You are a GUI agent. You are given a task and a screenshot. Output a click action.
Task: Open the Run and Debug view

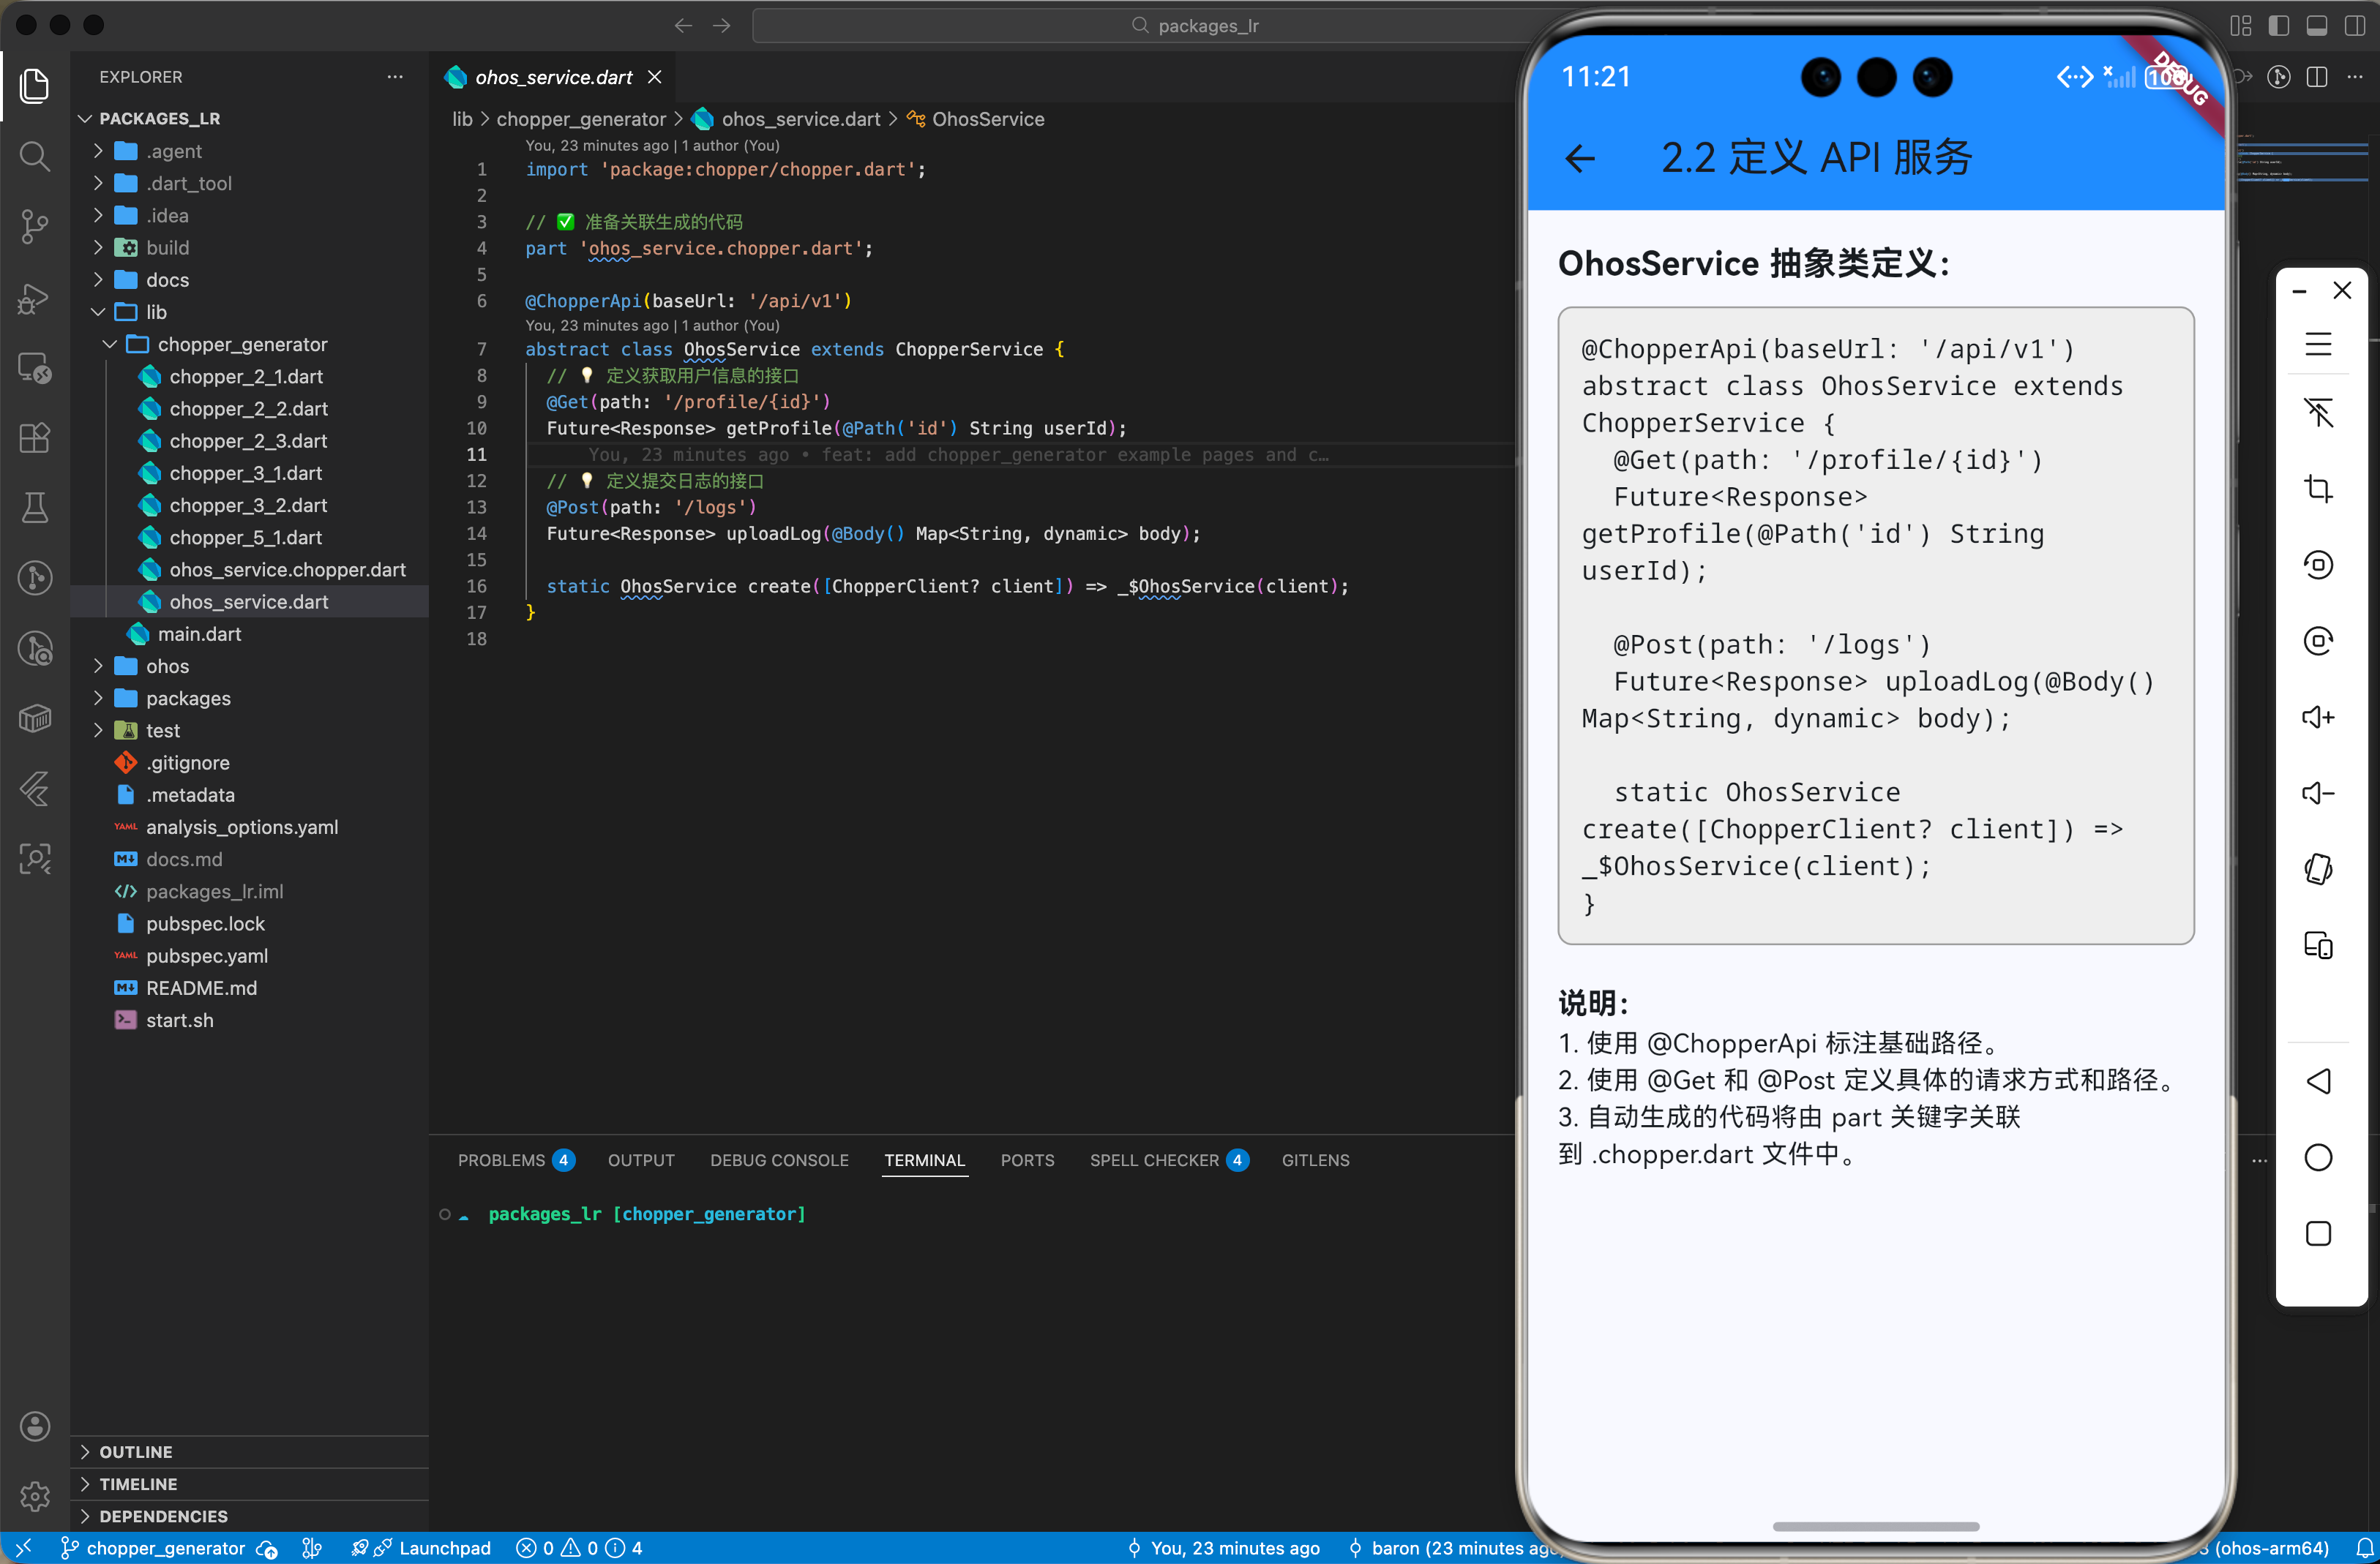pyautogui.click(x=35, y=297)
